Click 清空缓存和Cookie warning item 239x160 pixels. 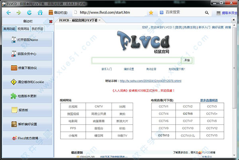27,82
